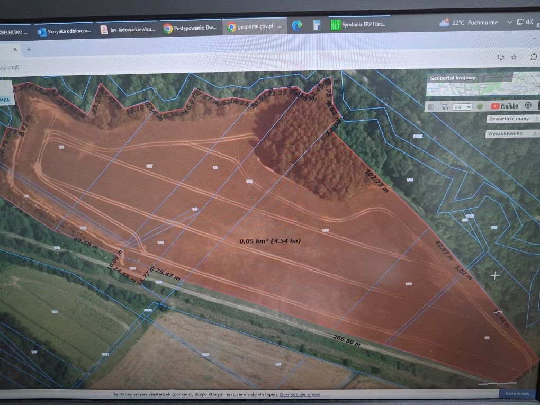Image resolution: width=540 pixels, height=405 pixels.
Task: Click the 266.30 m boundary length label
Action: tap(346, 341)
